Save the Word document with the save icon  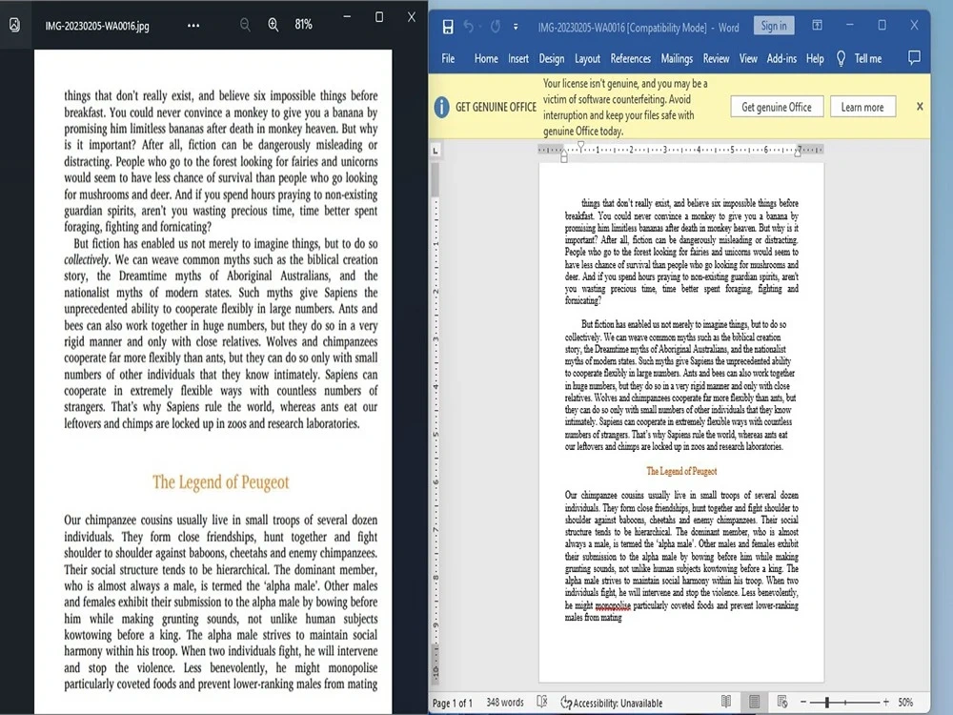pyautogui.click(x=448, y=27)
